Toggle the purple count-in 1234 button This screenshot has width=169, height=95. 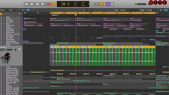coord(107,4)
